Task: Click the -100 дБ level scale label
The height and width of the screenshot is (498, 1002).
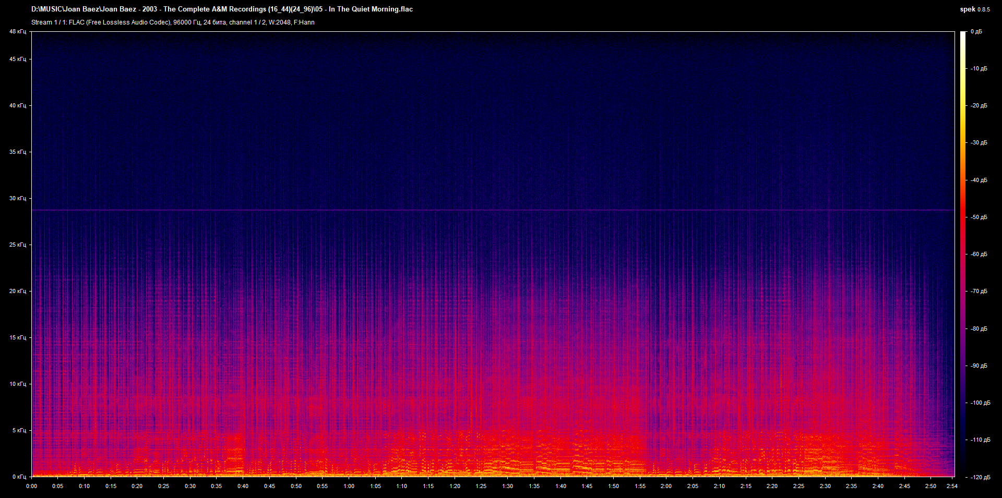Action: (x=981, y=403)
